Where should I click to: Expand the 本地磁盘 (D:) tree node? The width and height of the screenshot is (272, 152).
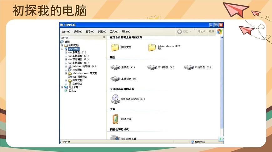(x=66, y=56)
